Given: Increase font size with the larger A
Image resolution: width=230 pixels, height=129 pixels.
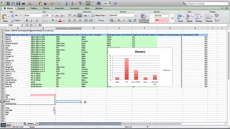Looking at the screenshot, I should coord(57,15).
